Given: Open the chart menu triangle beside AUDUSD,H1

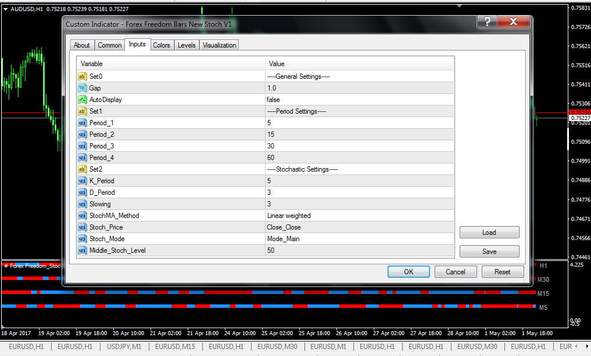Looking at the screenshot, I should coord(6,9).
